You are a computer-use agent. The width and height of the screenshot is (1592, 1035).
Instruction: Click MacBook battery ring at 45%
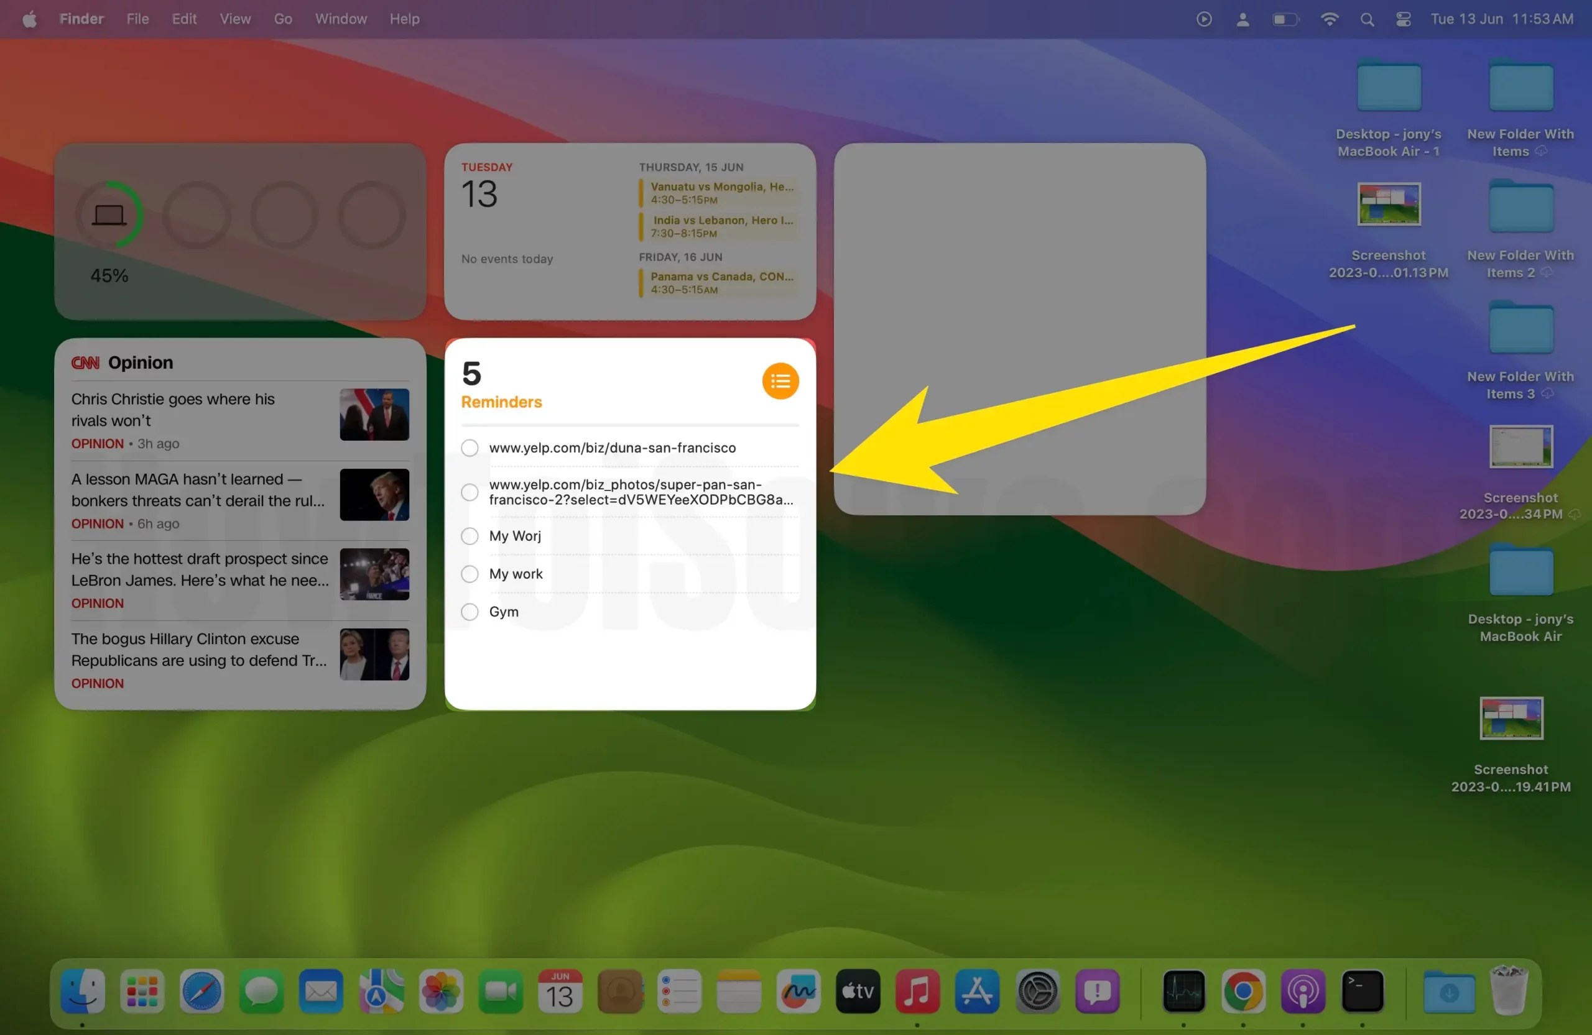coord(108,215)
